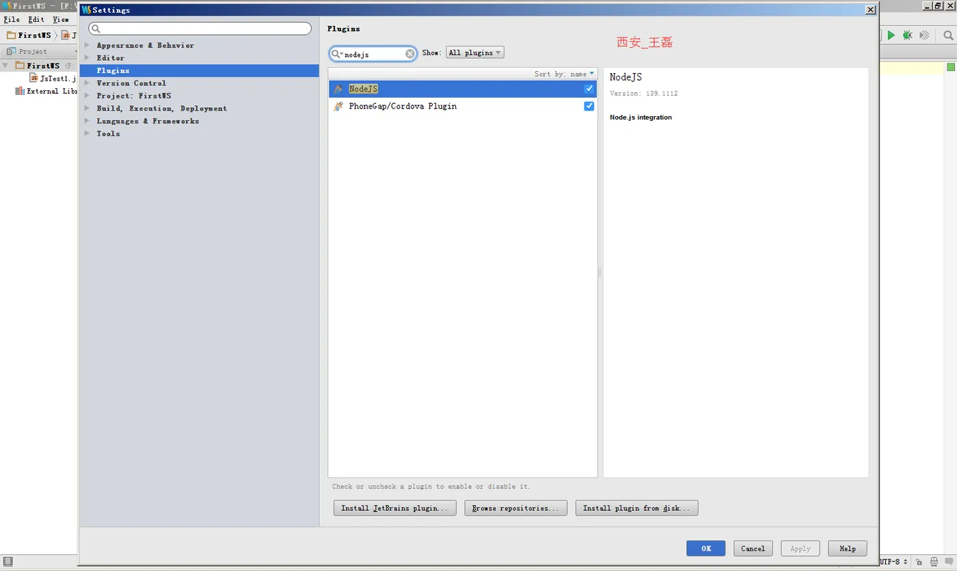Click the magnifier icon in plugin search

[336, 54]
